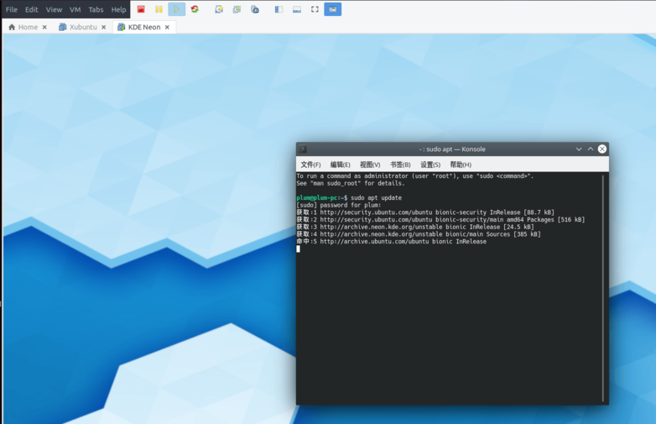This screenshot has height=424, width=656.
Task: Switch to the Xubuntu tab
Action: [82, 27]
